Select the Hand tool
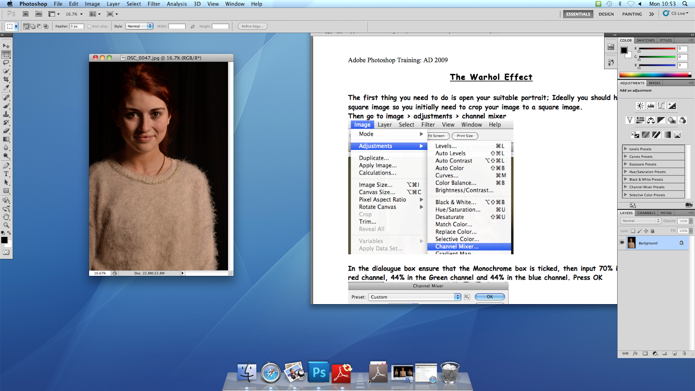 click(6, 216)
